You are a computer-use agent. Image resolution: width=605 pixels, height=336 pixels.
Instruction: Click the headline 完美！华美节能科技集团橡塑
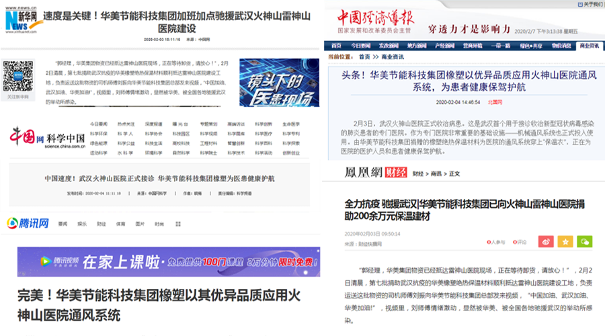159,306
